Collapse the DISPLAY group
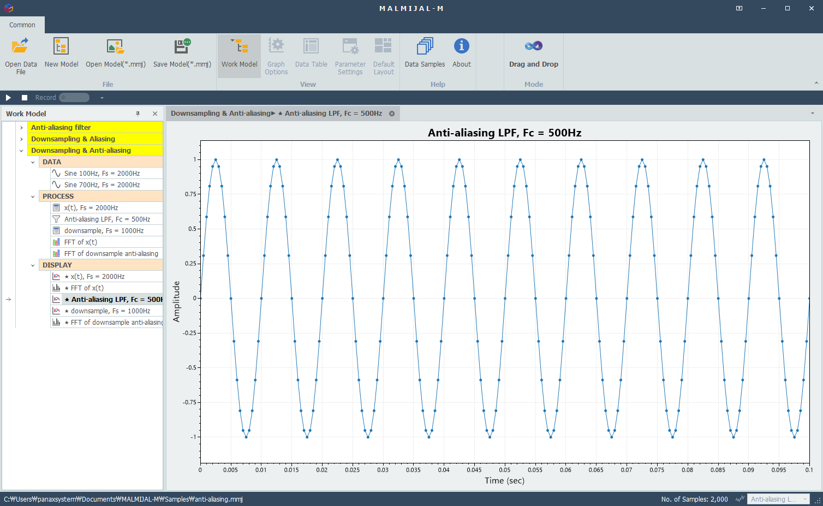 click(33, 265)
